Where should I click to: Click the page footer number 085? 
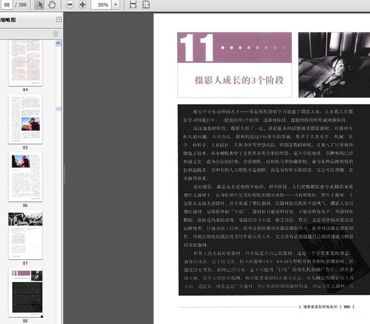click(347, 307)
